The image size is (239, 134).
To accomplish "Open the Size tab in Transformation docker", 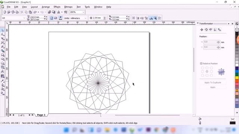I will point(215,30).
